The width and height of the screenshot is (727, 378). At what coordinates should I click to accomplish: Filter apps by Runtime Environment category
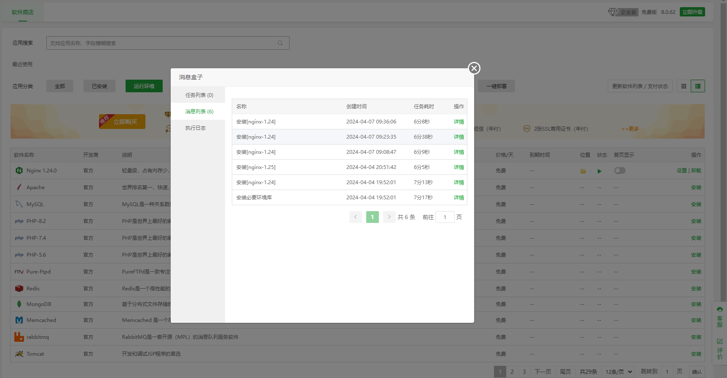[x=144, y=86]
